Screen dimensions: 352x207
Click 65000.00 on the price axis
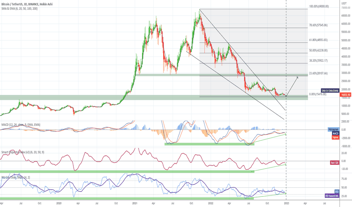(346, 16)
